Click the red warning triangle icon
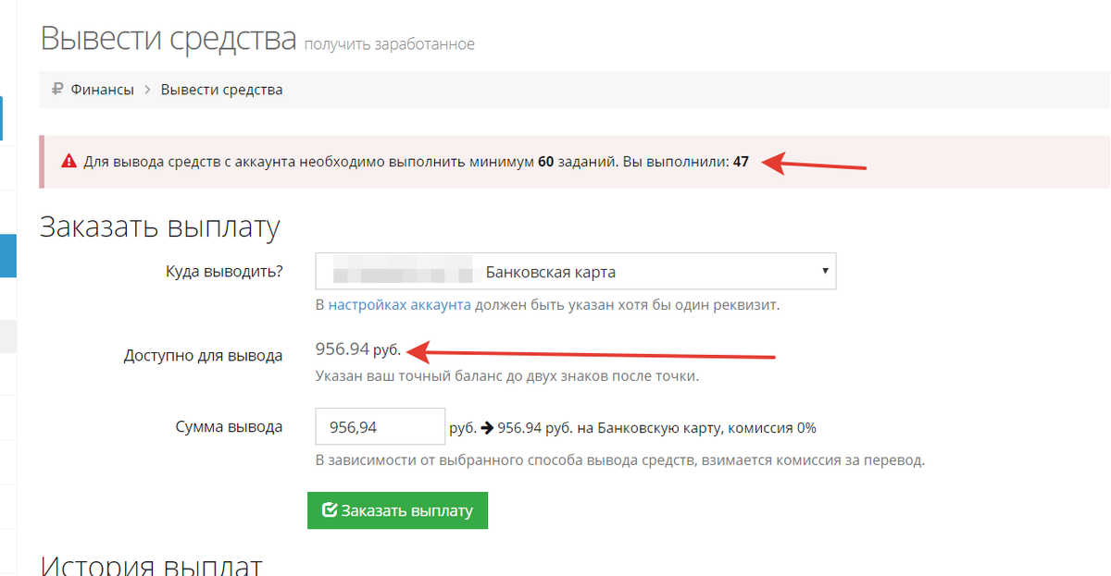1111x576 pixels. (69, 162)
